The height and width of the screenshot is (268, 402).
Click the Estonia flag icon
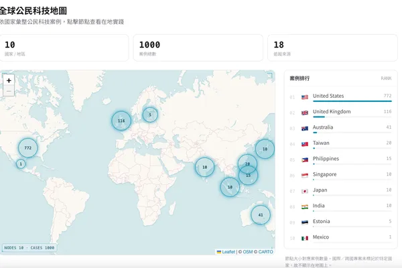pyautogui.click(x=305, y=222)
